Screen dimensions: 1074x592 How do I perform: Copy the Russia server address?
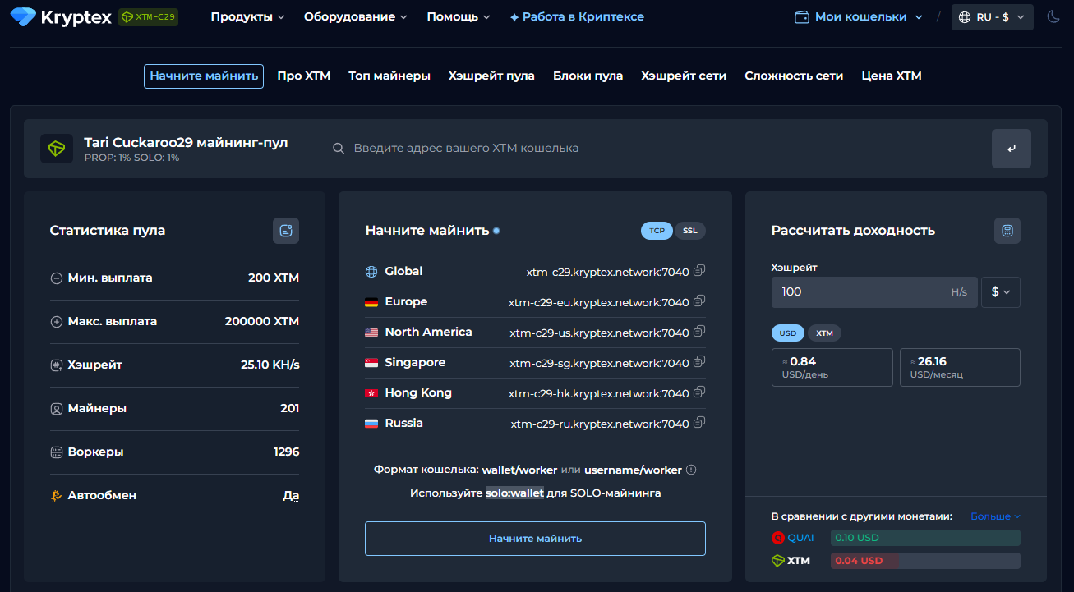point(699,423)
